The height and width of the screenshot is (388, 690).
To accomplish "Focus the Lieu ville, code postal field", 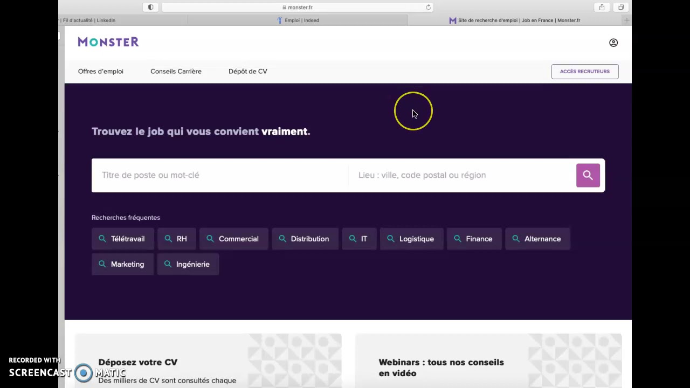I will pyautogui.click(x=462, y=175).
